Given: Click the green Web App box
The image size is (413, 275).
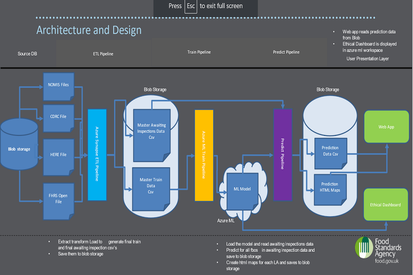Looking at the screenshot, I should click(x=386, y=127).
